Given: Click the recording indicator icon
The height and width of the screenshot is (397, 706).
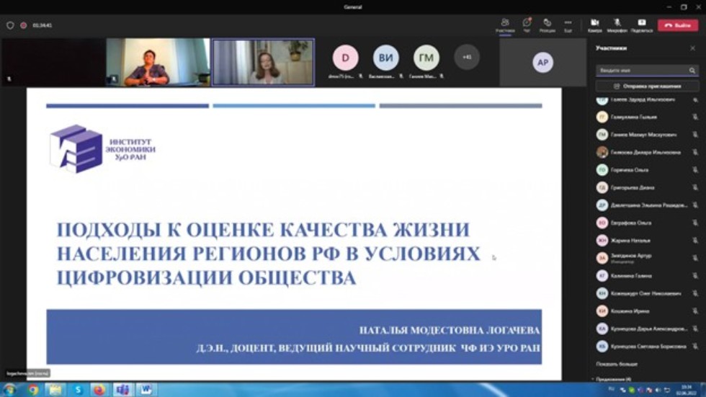Looking at the screenshot, I should point(23,25).
